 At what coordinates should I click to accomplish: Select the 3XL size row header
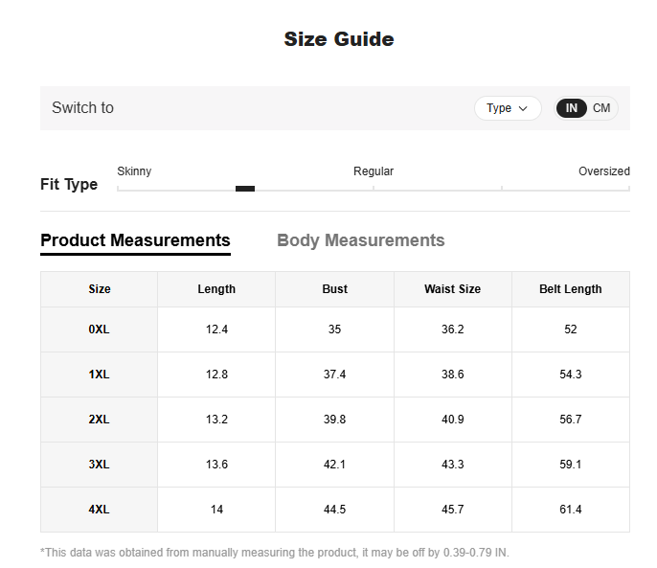99,465
